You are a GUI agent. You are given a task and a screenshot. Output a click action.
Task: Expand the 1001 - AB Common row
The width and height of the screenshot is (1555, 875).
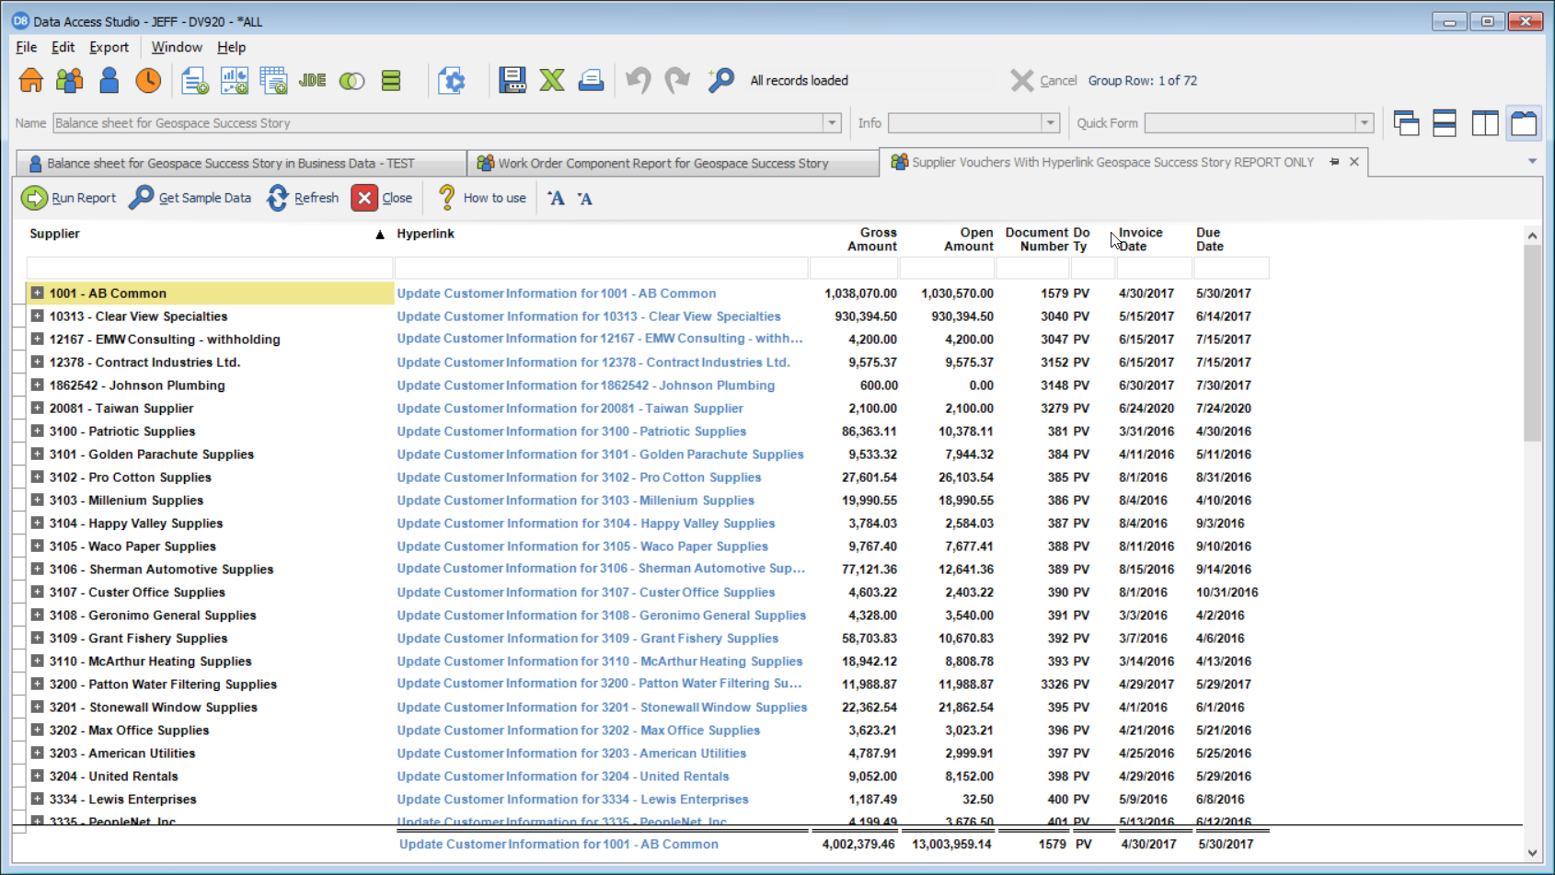(x=37, y=294)
